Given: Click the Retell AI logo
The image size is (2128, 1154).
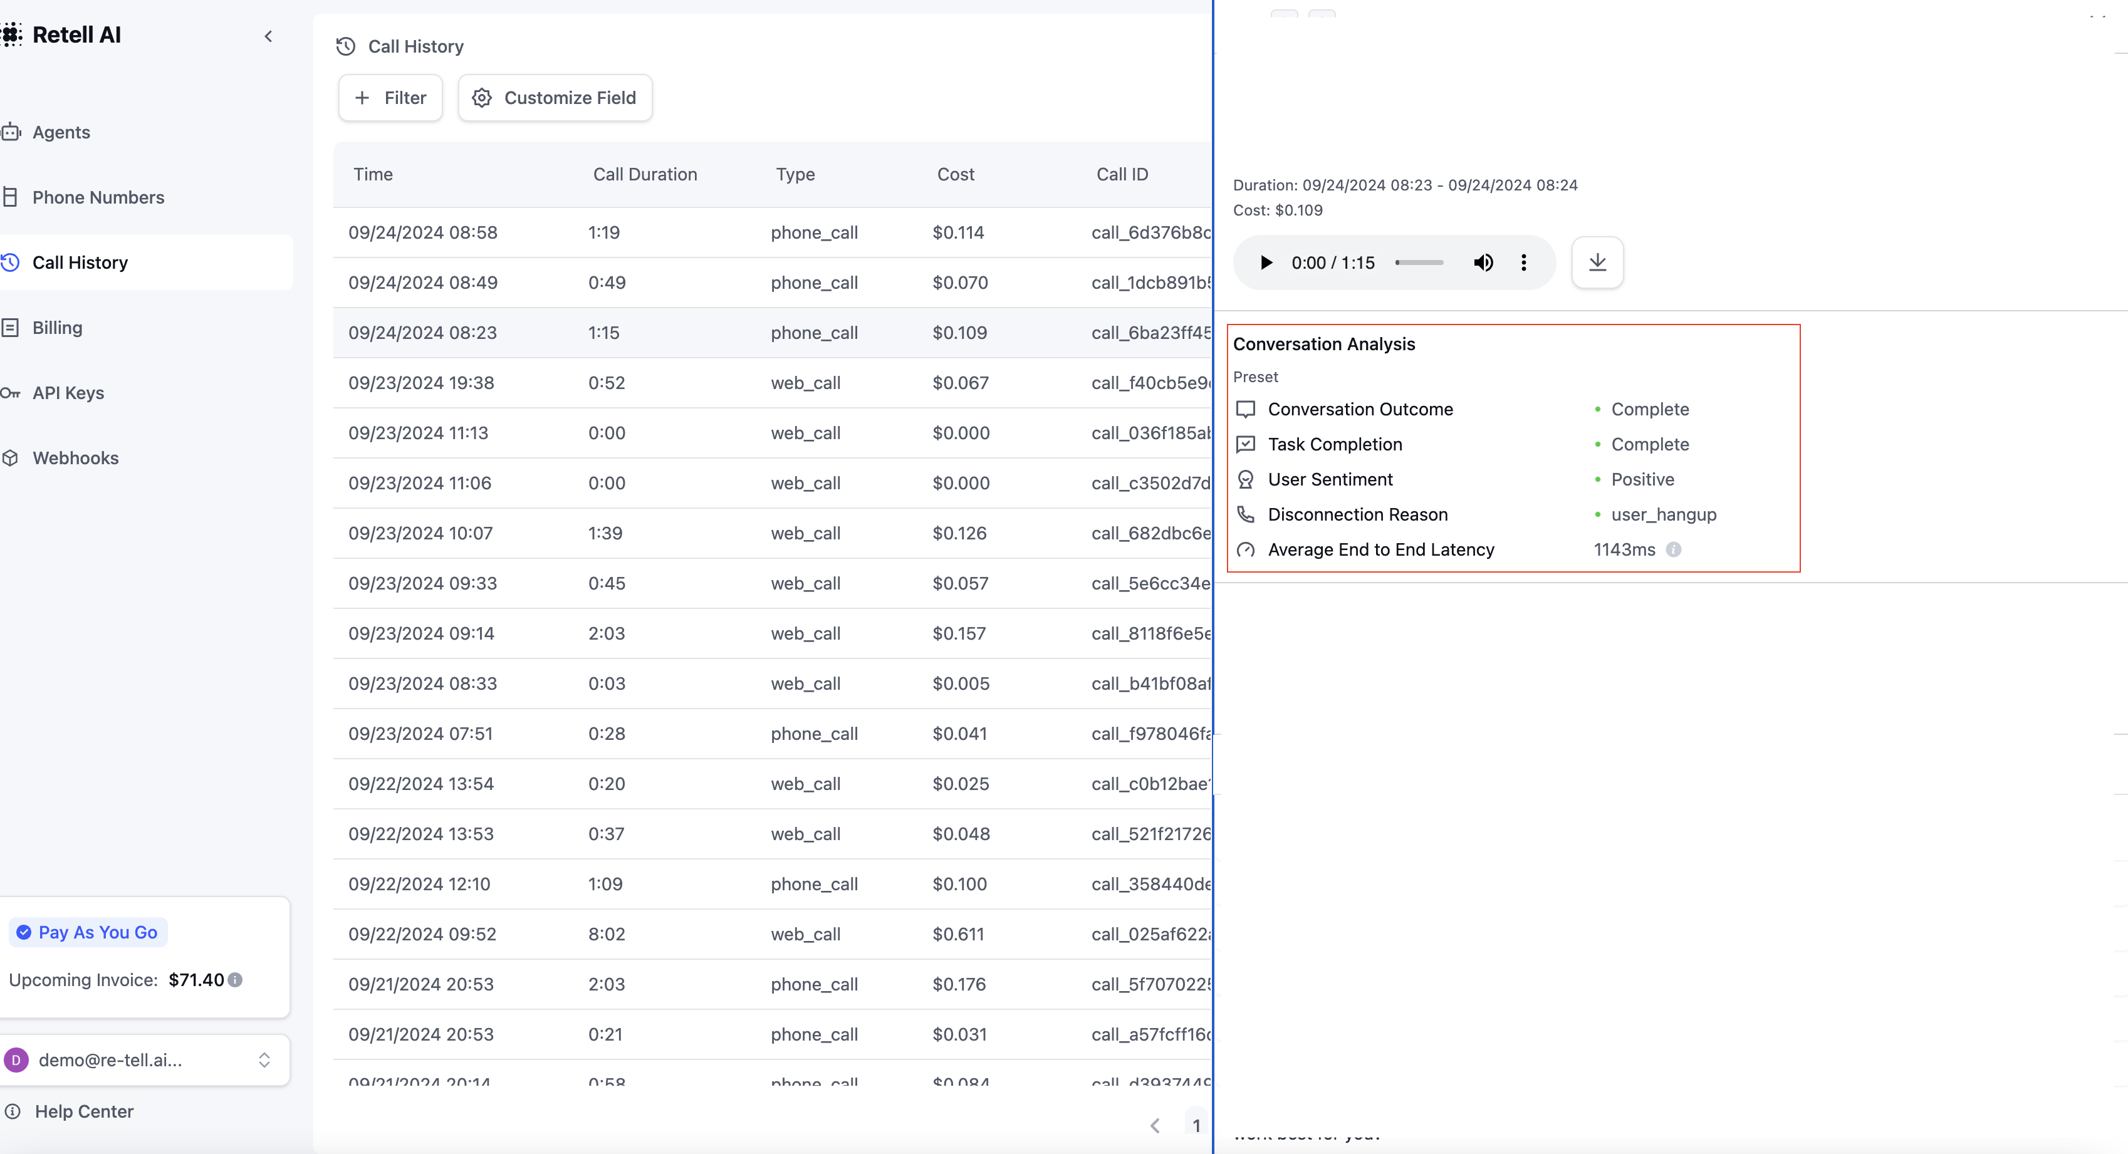Looking at the screenshot, I should click(63, 34).
